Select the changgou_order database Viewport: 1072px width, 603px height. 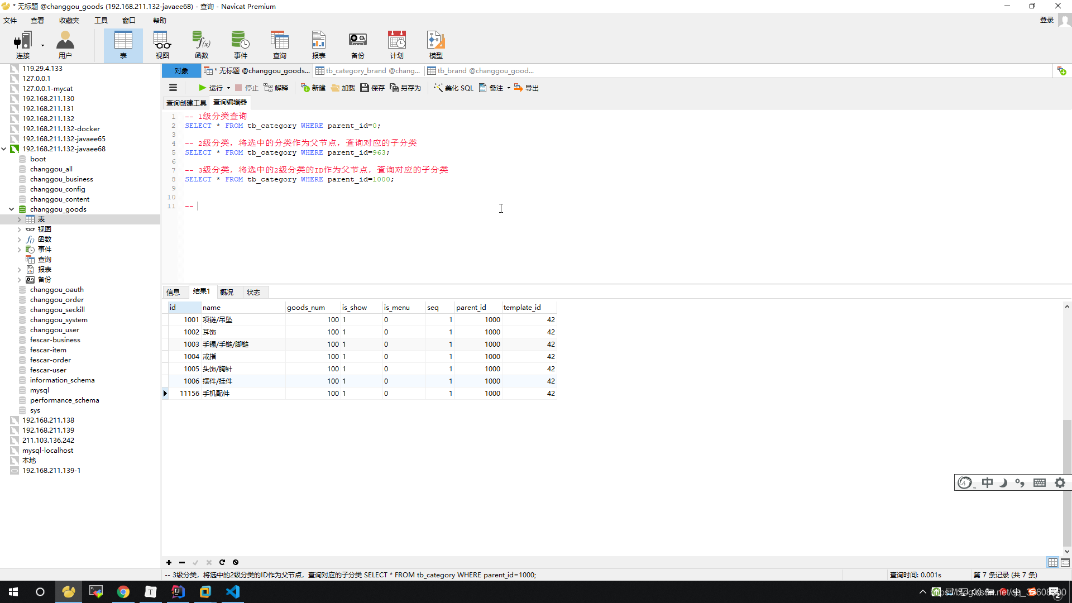pos(57,300)
